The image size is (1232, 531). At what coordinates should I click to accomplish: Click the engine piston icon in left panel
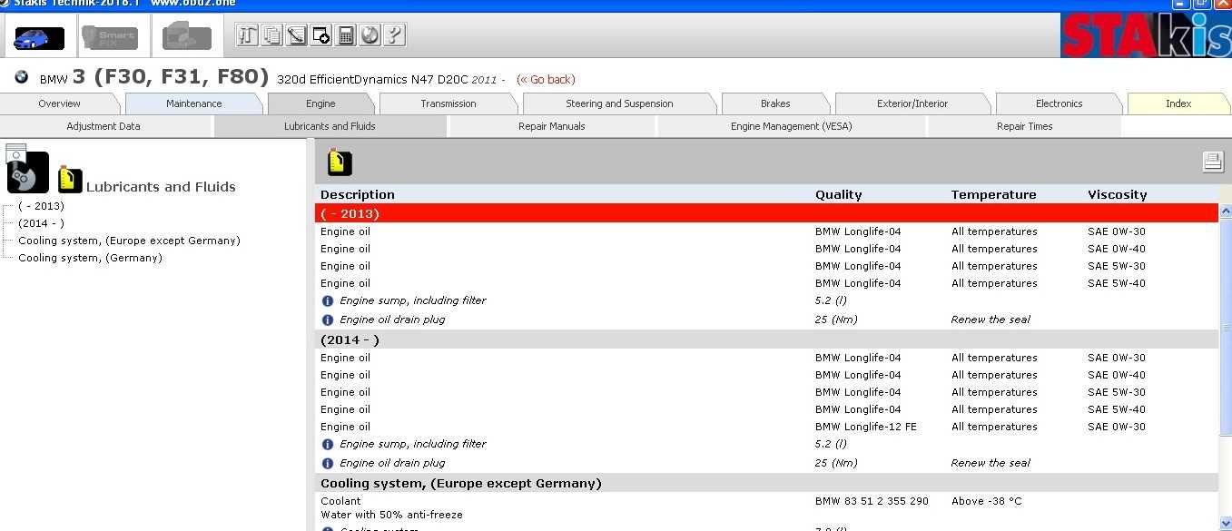pyautogui.click(x=27, y=172)
